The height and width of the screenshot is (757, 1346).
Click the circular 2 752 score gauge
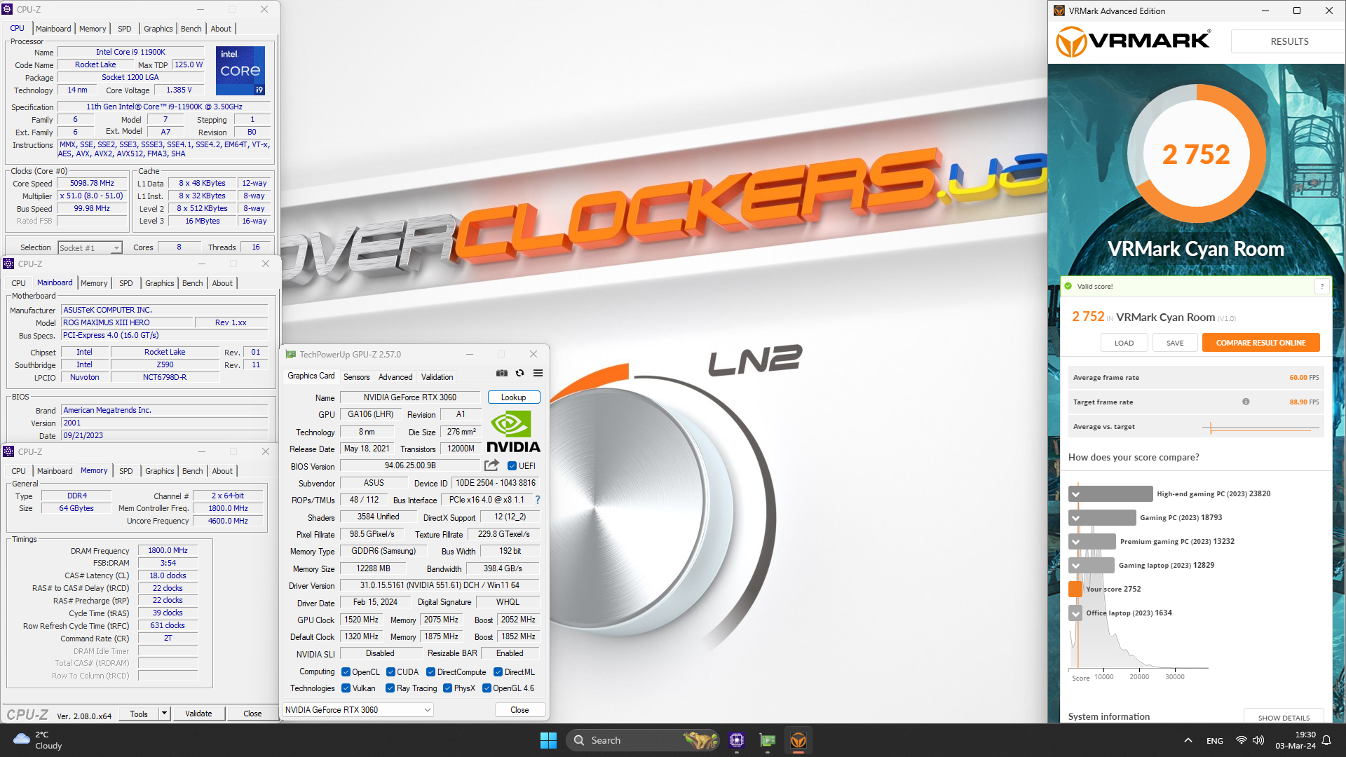pos(1196,154)
